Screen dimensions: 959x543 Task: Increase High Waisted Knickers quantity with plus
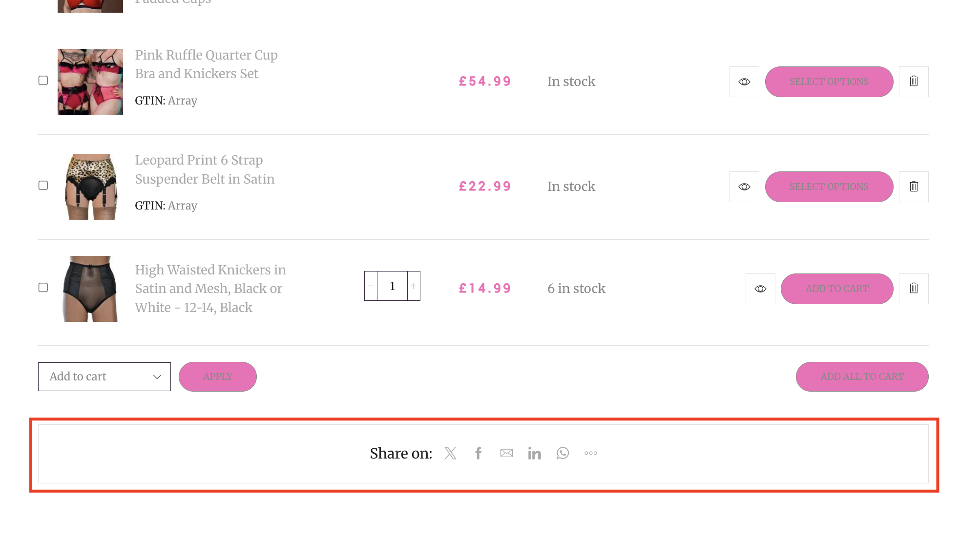414,286
